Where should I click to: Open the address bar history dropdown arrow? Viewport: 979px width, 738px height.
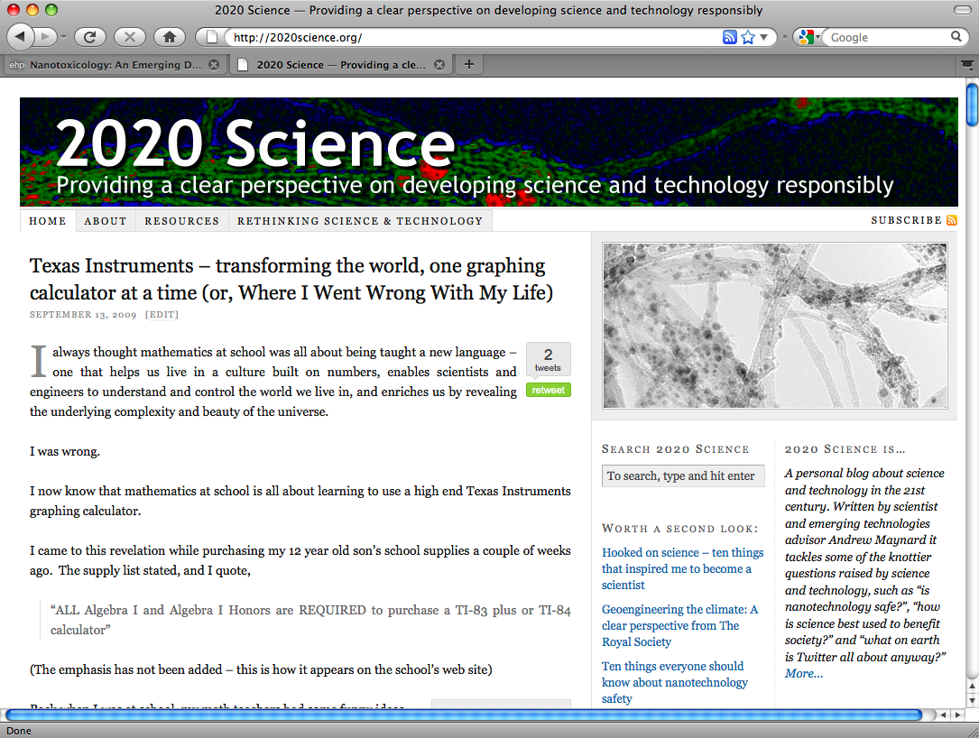(763, 38)
